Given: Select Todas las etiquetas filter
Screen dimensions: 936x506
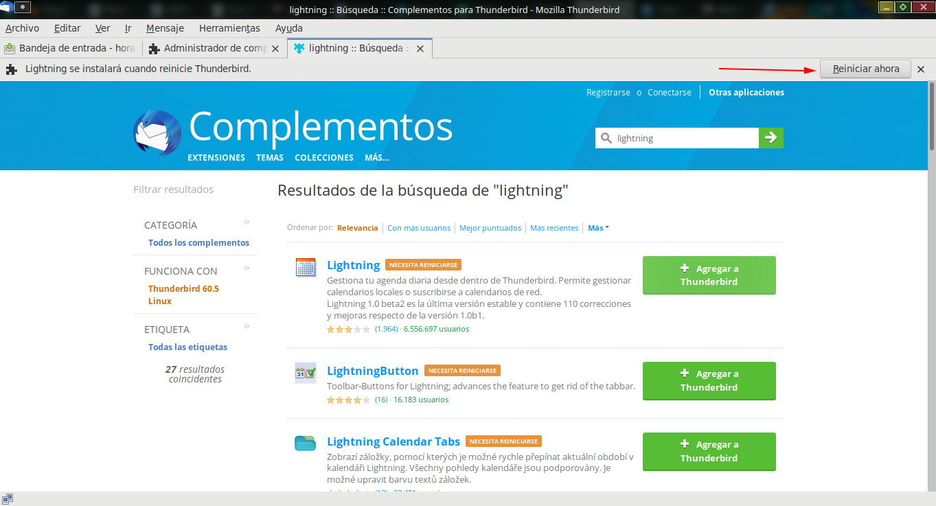Looking at the screenshot, I should coord(187,347).
